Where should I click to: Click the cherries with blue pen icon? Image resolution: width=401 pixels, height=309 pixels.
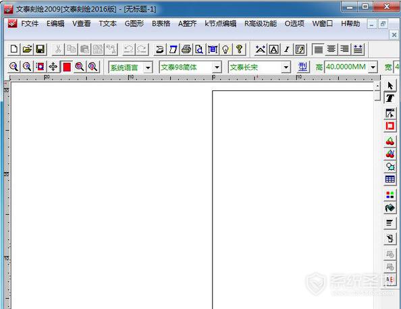(390, 154)
